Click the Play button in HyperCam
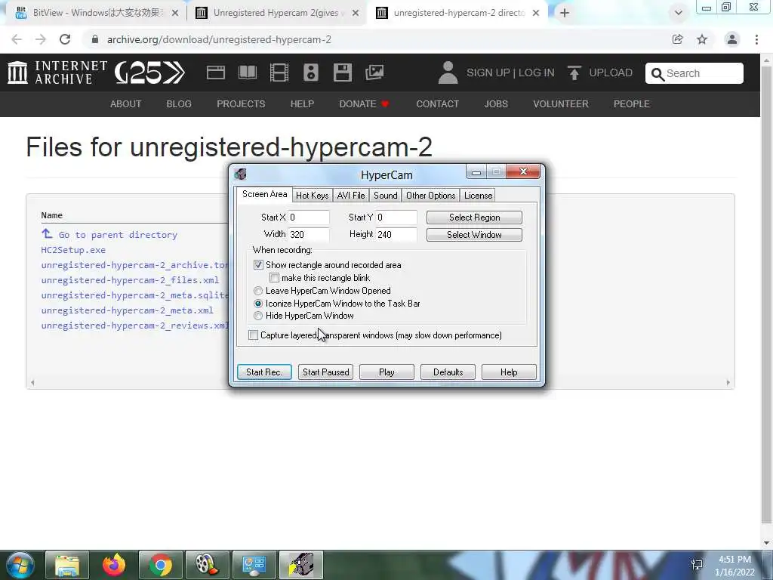The width and height of the screenshot is (773, 580). point(386,372)
